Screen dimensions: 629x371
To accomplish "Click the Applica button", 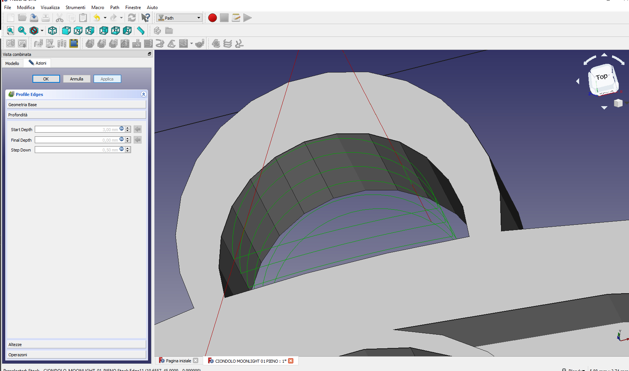I will point(107,79).
